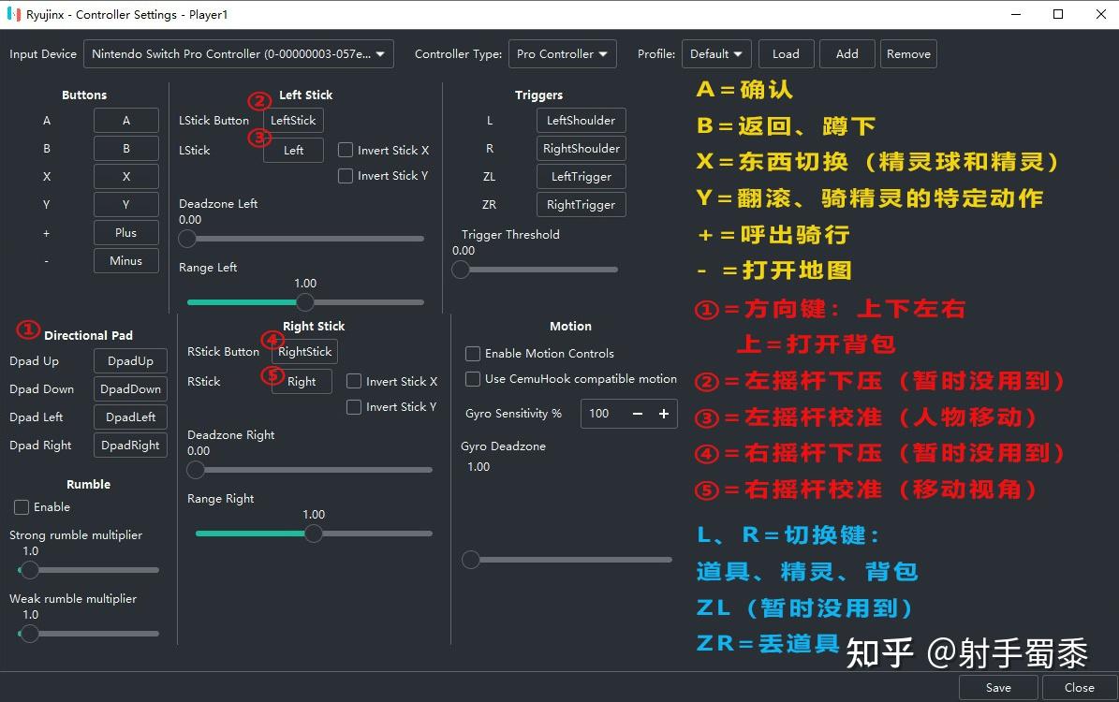This screenshot has width=1119, height=702.
Task: Remap the LStick Button binding
Action: 292,120
